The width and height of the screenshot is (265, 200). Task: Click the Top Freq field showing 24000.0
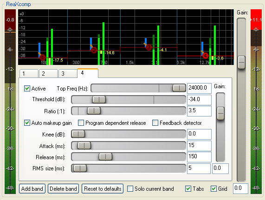pyautogui.click(x=199, y=88)
